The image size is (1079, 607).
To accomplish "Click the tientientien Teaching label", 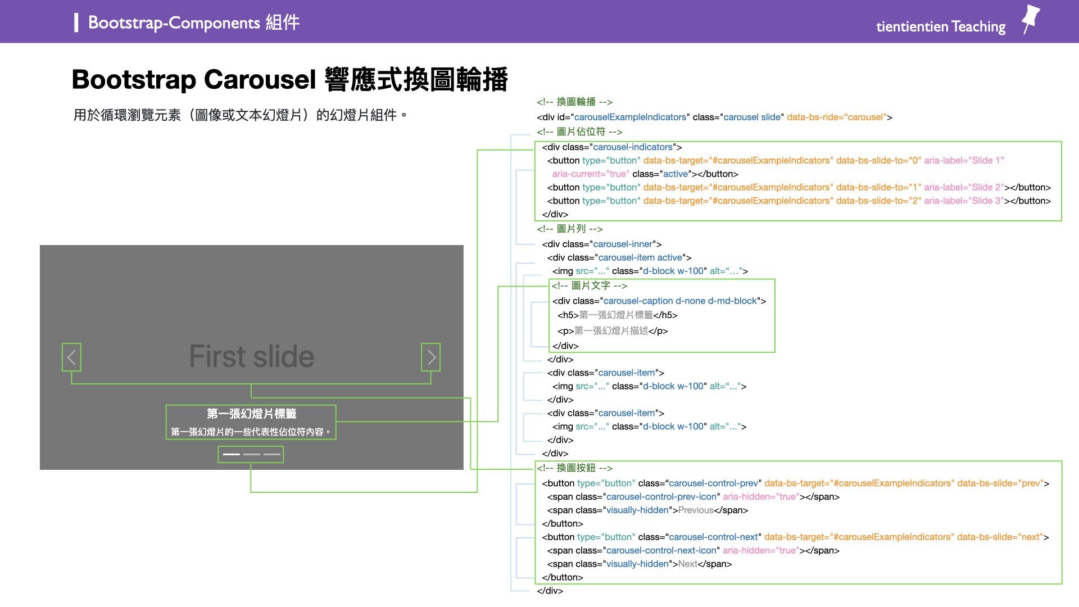I will click(940, 26).
